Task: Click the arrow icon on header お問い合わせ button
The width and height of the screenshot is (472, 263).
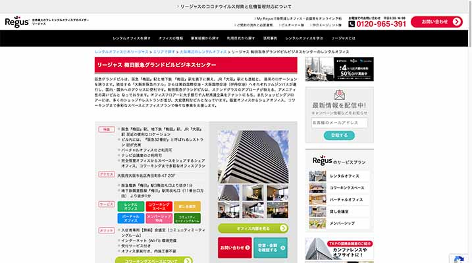Action: (x=456, y=22)
